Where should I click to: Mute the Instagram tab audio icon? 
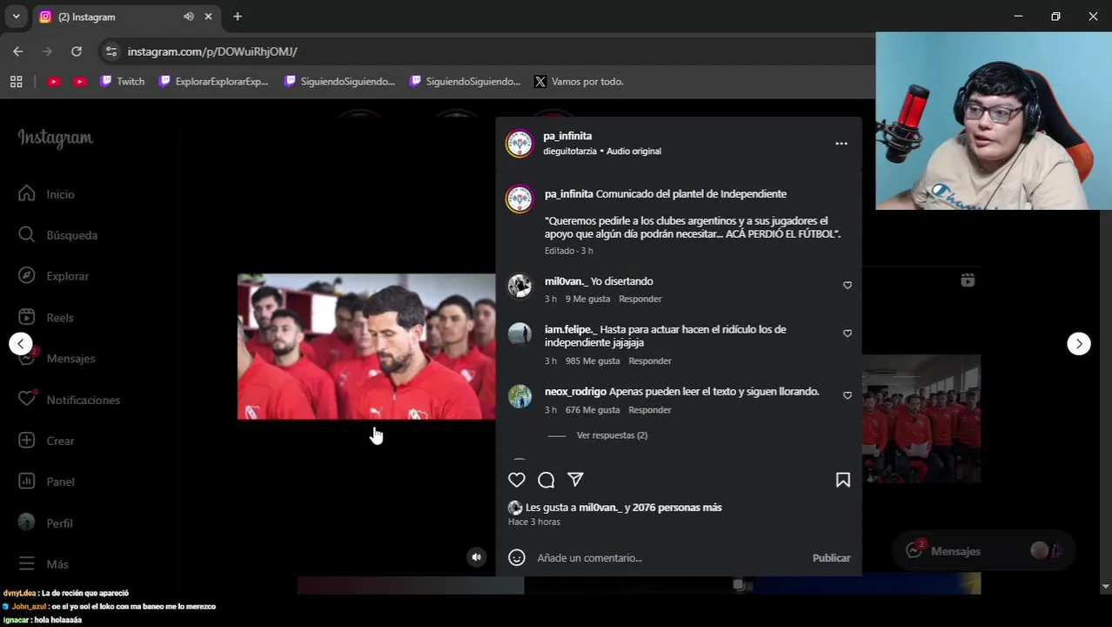pyautogui.click(x=189, y=17)
